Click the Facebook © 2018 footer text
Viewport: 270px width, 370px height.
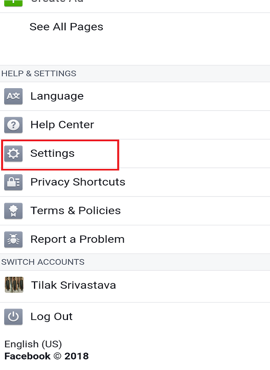[x=46, y=356]
